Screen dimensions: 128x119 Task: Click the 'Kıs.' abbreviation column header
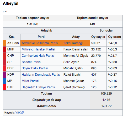tap(12, 37)
